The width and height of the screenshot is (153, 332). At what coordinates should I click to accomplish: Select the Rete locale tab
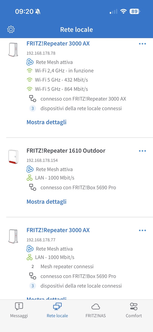57,310
